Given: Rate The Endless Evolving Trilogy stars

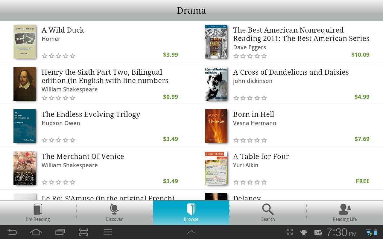Looking at the screenshot, I should coord(58,140).
